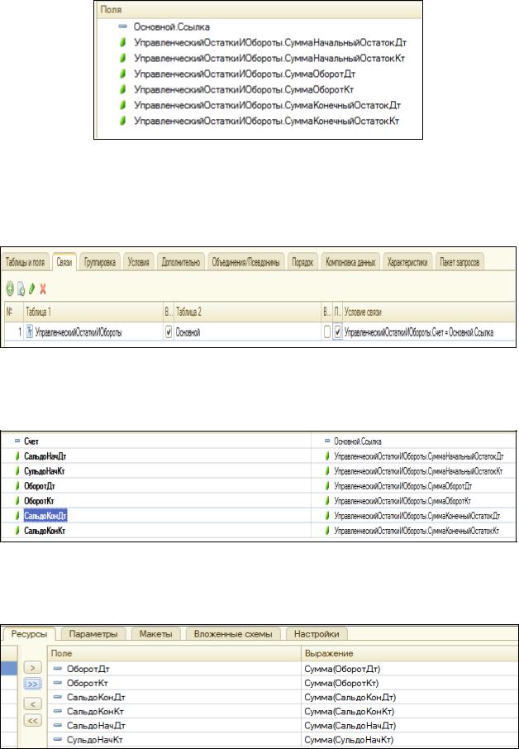Viewport: 519px width, 749px height.
Task: Click table icon beside УправленческийОстаткиИОбороты in Таблица 1
Action: pos(29,332)
